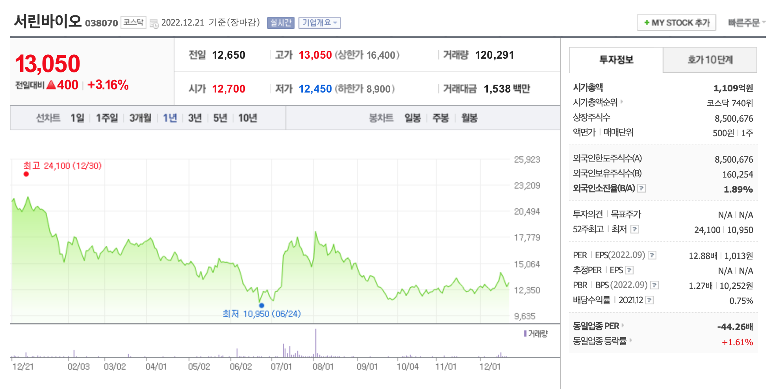Click the 거래량 value 120,291

point(495,55)
